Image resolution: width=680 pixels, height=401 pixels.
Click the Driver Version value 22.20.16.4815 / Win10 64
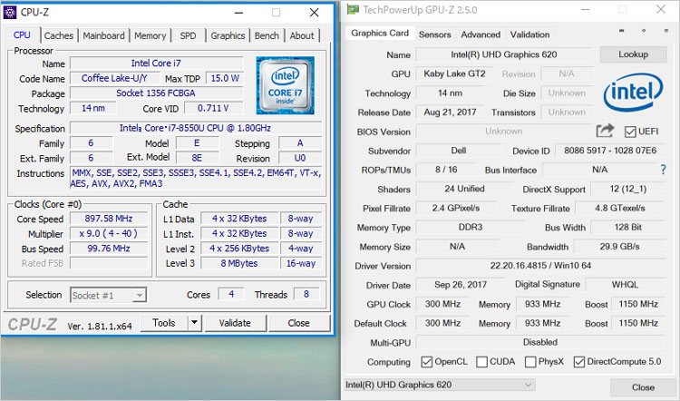540,266
